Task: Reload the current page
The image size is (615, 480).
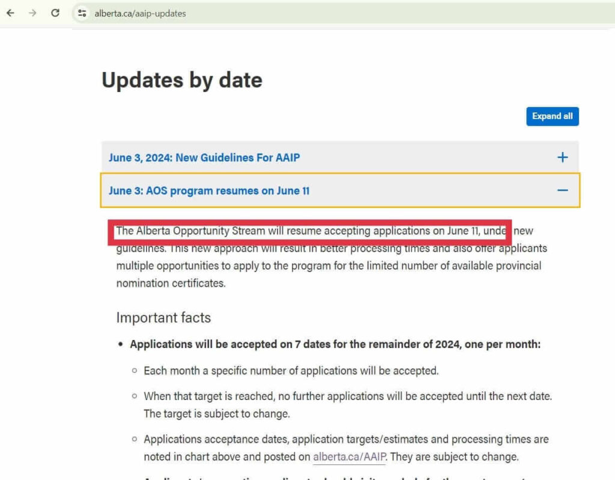Action: click(x=55, y=13)
